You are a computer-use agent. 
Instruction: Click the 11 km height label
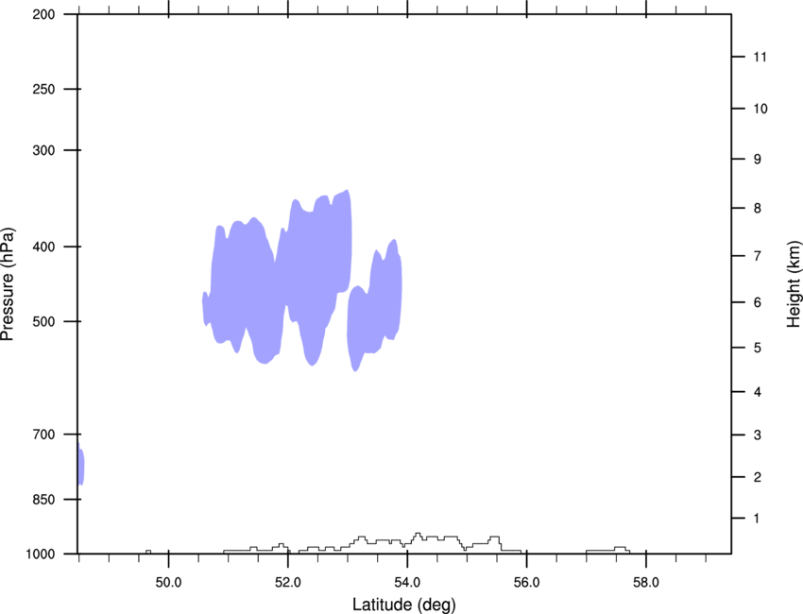click(x=760, y=57)
